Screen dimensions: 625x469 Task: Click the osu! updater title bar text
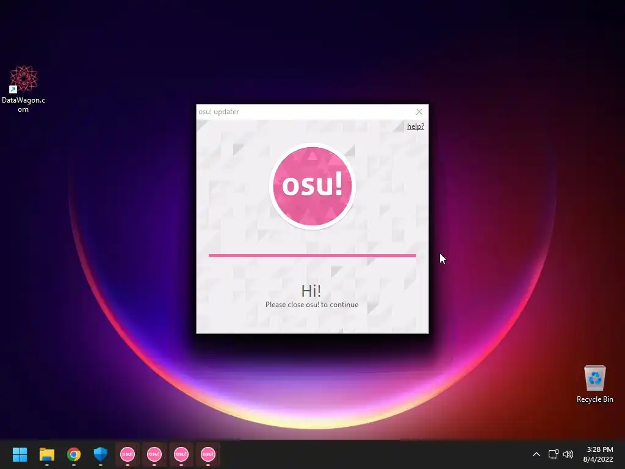coord(219,112)
